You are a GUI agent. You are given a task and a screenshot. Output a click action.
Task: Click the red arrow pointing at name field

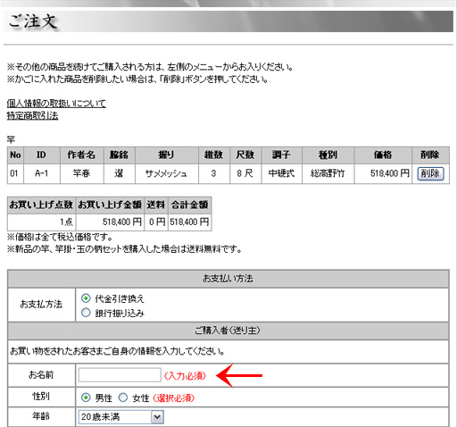(x=239, y=375)
